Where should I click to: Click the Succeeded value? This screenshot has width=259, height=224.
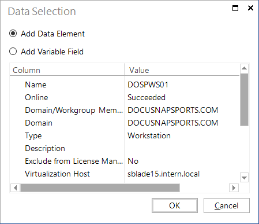[147, 97]
